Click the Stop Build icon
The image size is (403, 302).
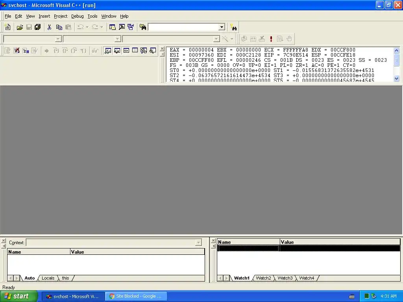[262, 39]
